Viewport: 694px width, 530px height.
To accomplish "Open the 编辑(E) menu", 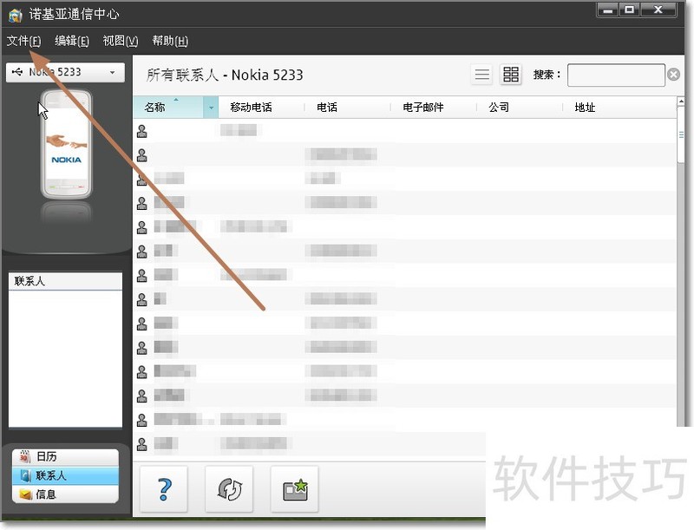I will point(72,41).
